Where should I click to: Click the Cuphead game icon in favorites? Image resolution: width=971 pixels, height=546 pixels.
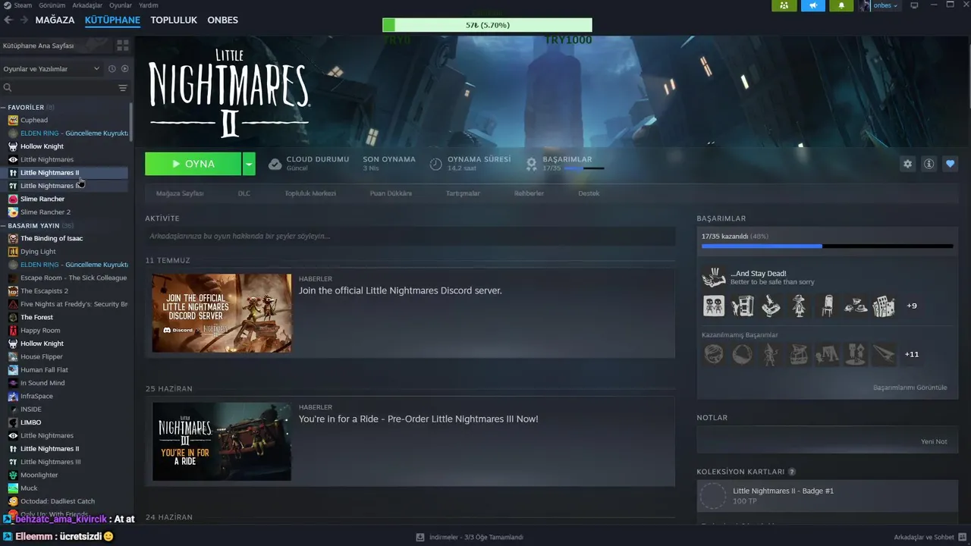[13, 120]
